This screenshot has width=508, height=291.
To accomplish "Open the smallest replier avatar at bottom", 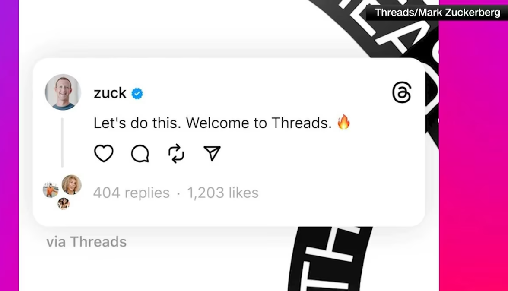I will pyautogui.click(x=63, y=203).
